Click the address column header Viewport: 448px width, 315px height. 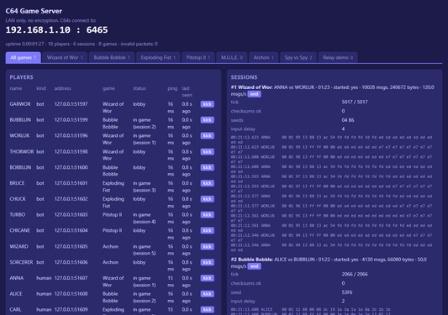coord(62,88)
